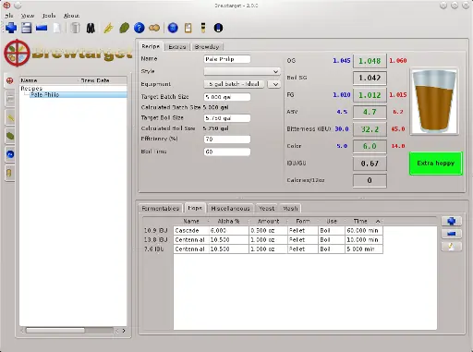
Task: Sort hops by Form column header
Action: tap(303, 221)
